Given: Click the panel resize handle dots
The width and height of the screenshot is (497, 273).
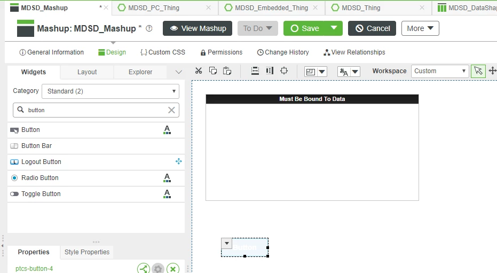Looking at the screenshot, I should click(x=96, y=242).
